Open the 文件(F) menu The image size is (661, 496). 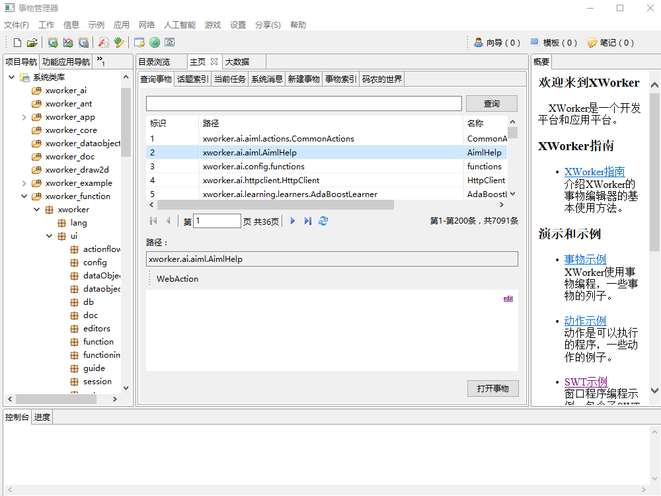click(17, 25)
